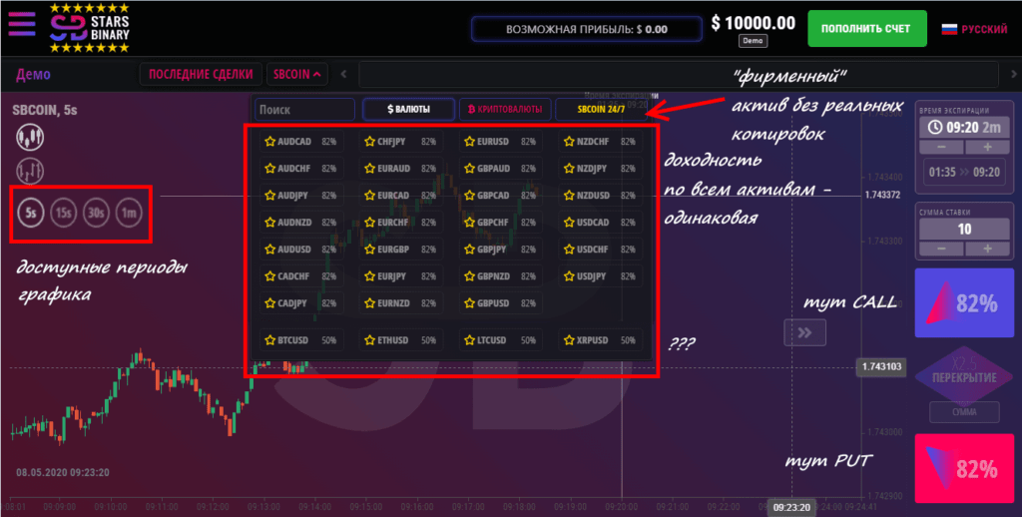The image size is (1022, 517).
Task: Click the Поиск asset search field
Action: [x=303, y=109]
